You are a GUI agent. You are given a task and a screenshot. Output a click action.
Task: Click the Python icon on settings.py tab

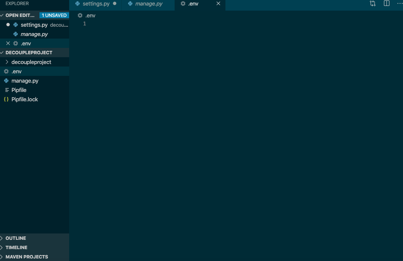pyautogui.click(x=77, y=3)
